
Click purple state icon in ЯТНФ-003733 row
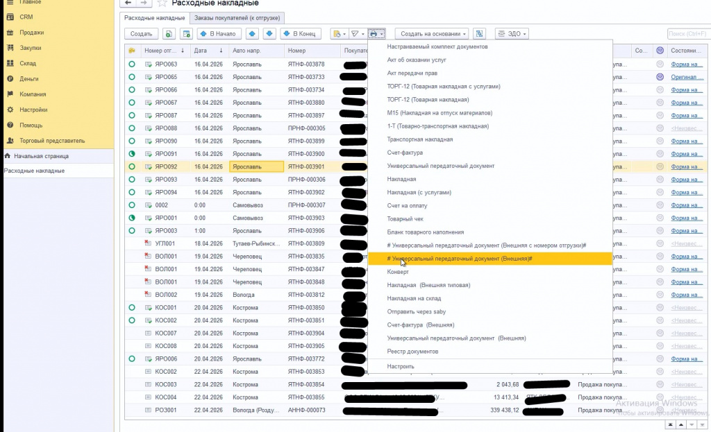(x=660, y=77)
